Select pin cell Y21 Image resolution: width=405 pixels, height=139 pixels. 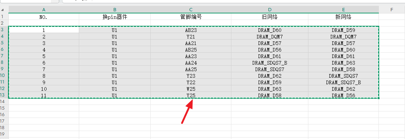(191, 37)
